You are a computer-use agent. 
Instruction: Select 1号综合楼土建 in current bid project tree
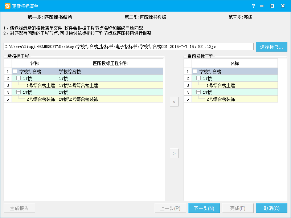(221, 85)
